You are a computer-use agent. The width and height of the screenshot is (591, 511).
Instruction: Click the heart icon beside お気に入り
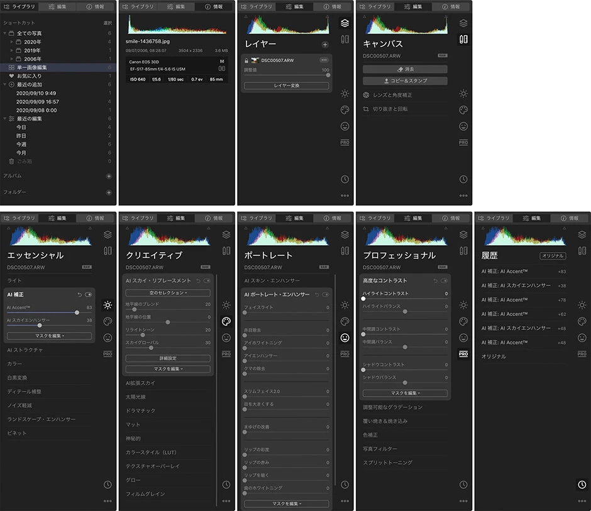click(x=11, y=76)
